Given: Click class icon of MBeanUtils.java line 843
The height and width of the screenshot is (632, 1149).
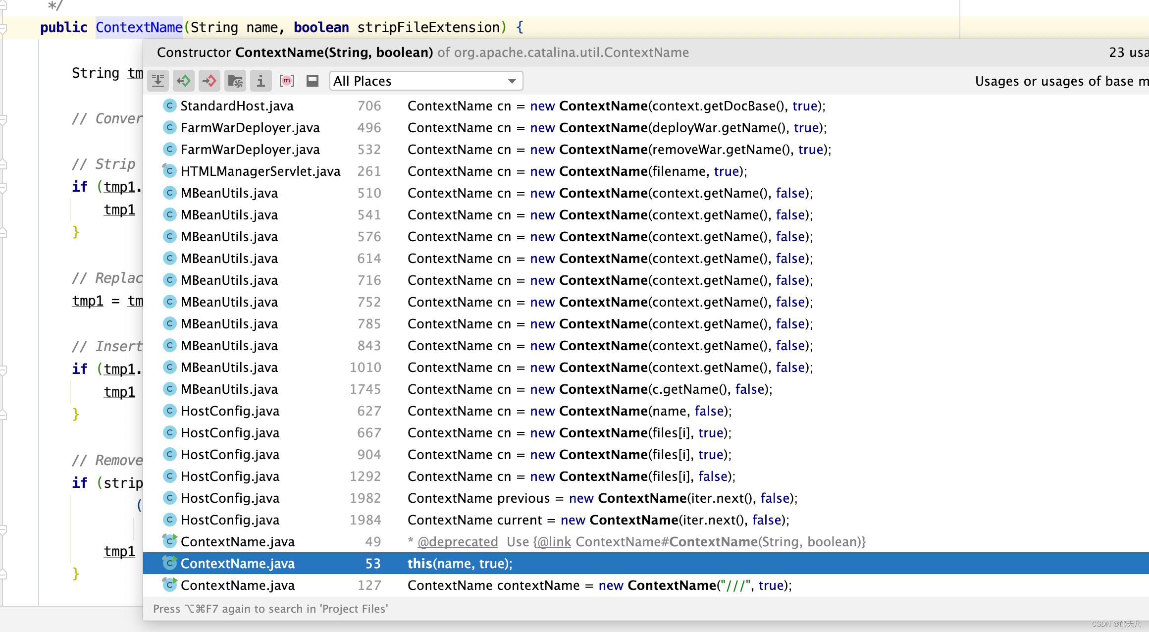Looking at the screenshot, I should [x=169, y=345].
